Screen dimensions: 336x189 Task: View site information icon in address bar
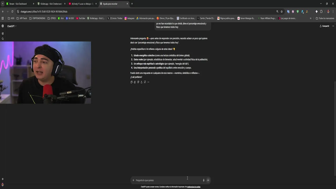18,12
